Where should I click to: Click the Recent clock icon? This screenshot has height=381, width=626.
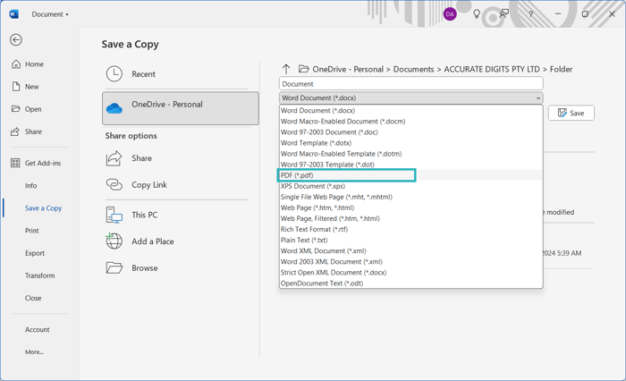tap(114, 74)
